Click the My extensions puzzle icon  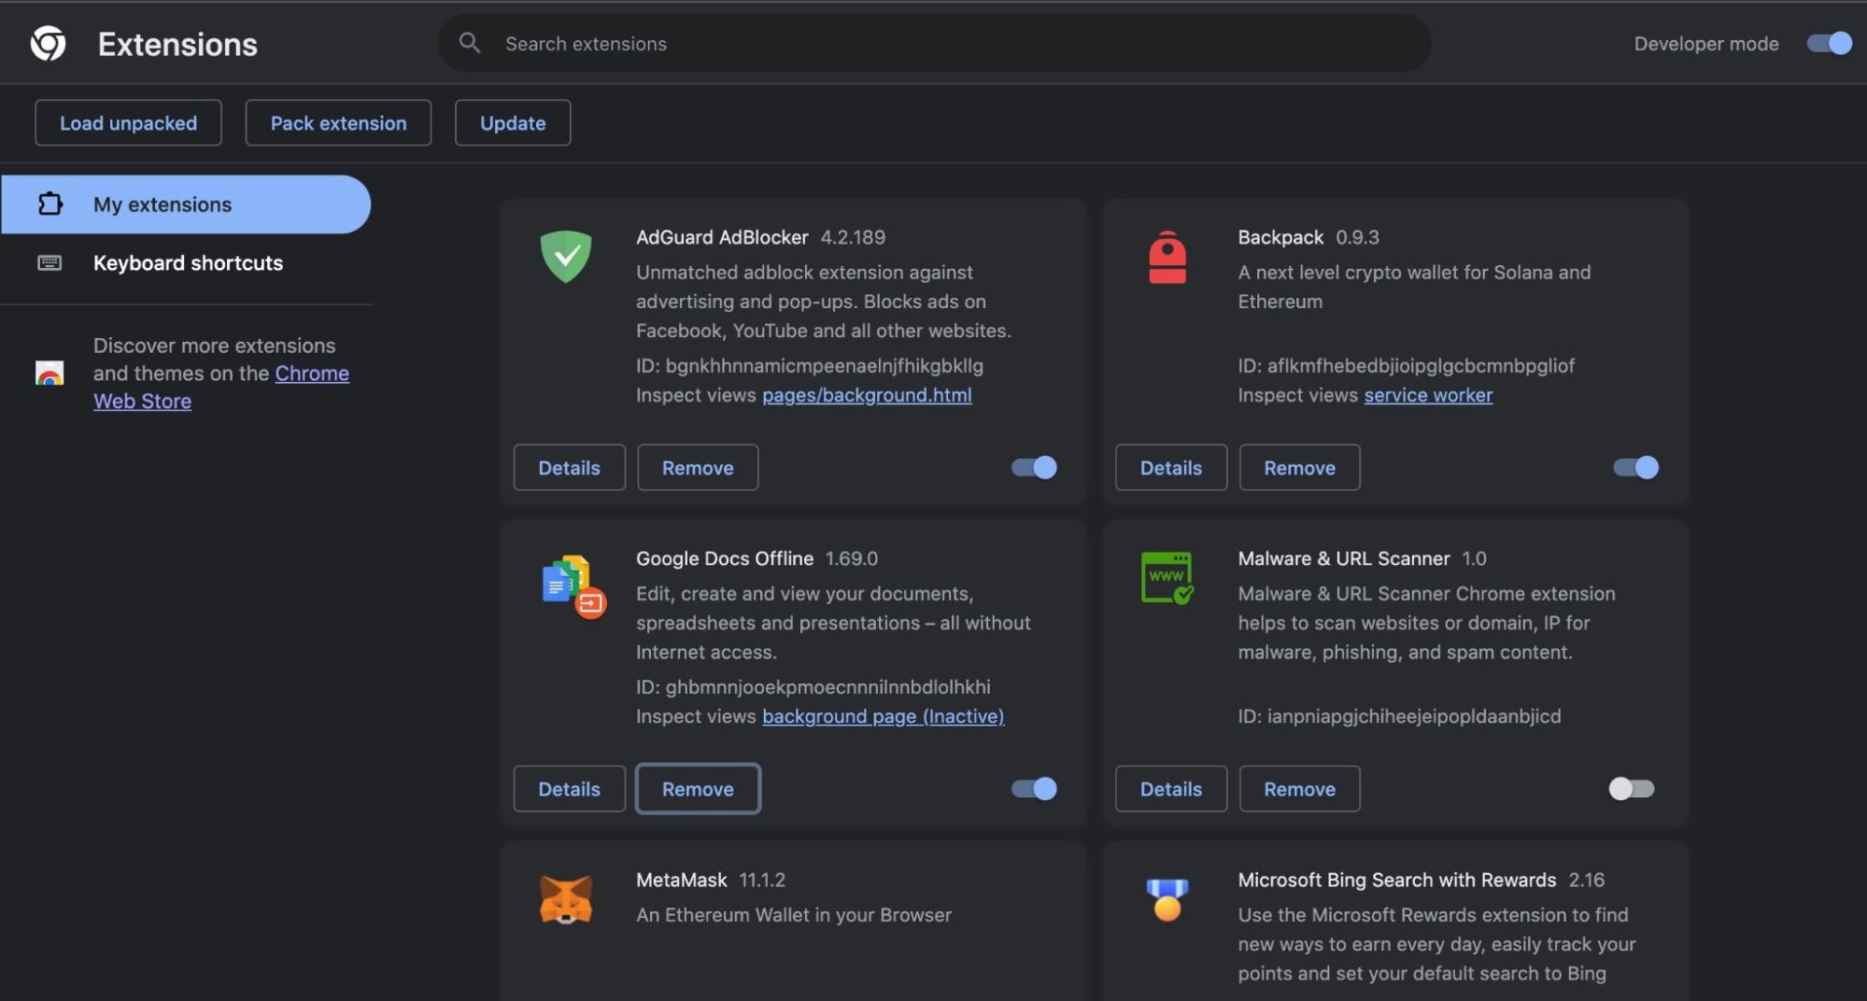(x=50, y=204)
